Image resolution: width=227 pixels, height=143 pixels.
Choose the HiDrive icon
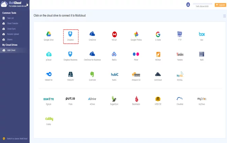(x=158, y=54)
